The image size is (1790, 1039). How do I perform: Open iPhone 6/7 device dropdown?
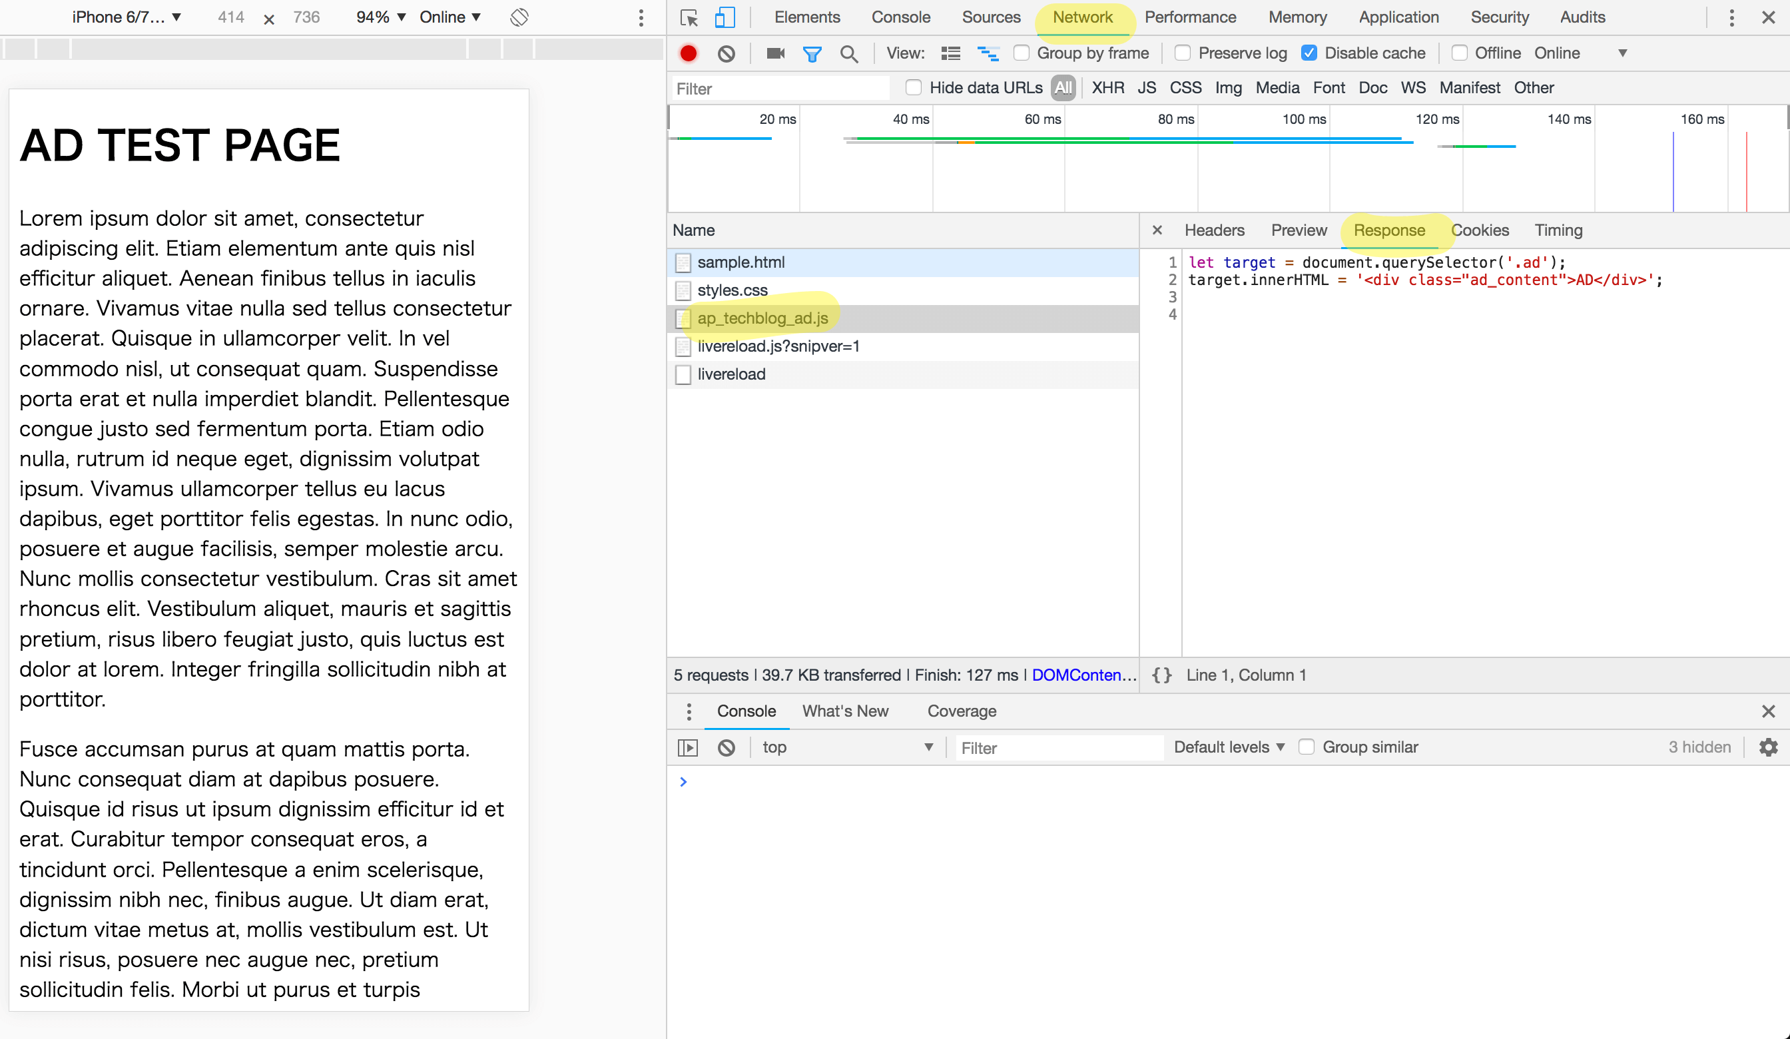127,17
